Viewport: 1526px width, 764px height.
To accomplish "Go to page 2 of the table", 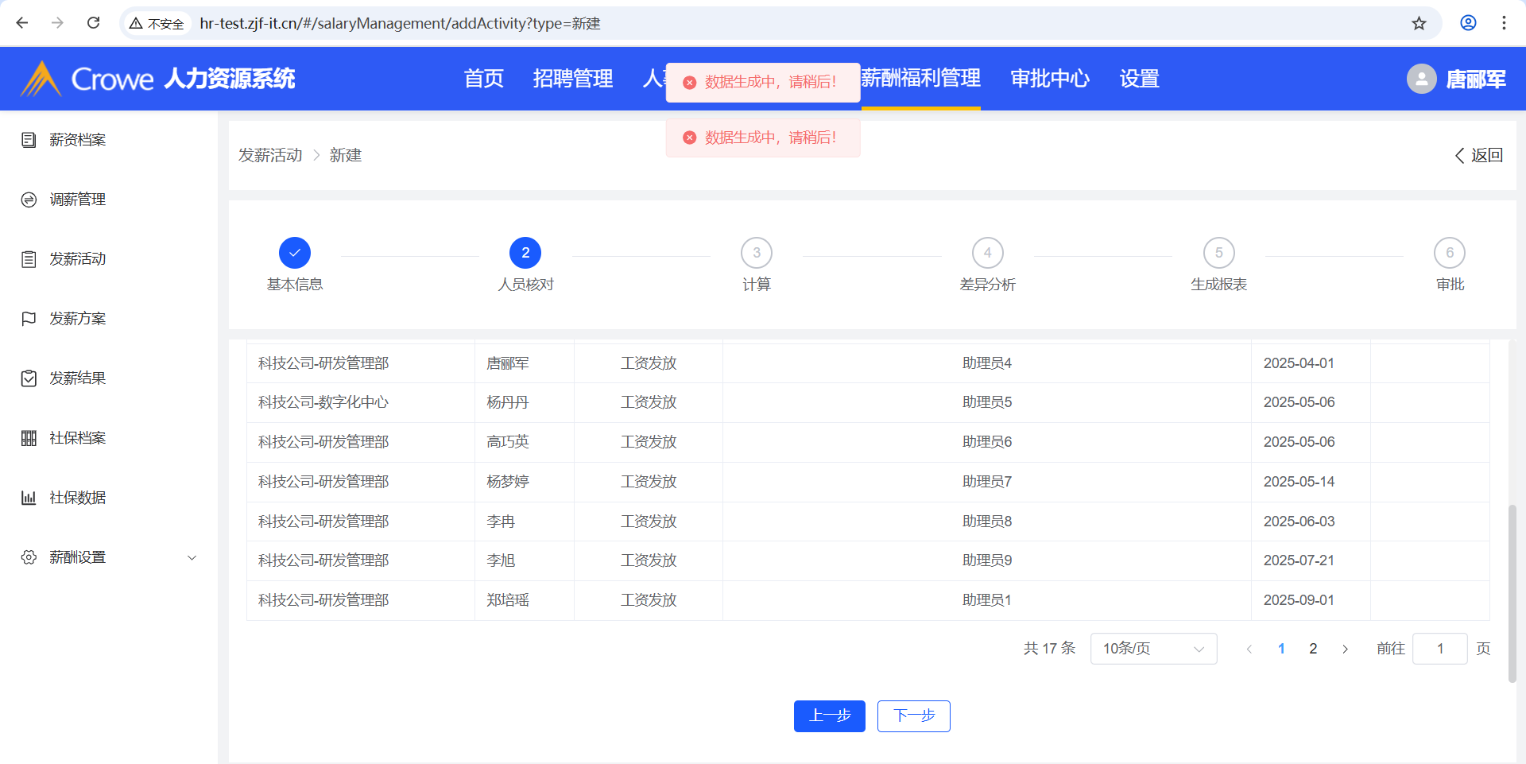I will pos(1313,649).
